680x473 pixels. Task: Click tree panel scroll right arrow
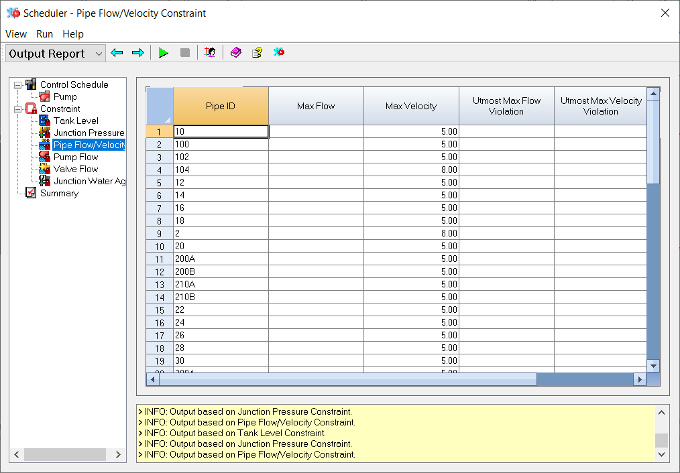118,454
